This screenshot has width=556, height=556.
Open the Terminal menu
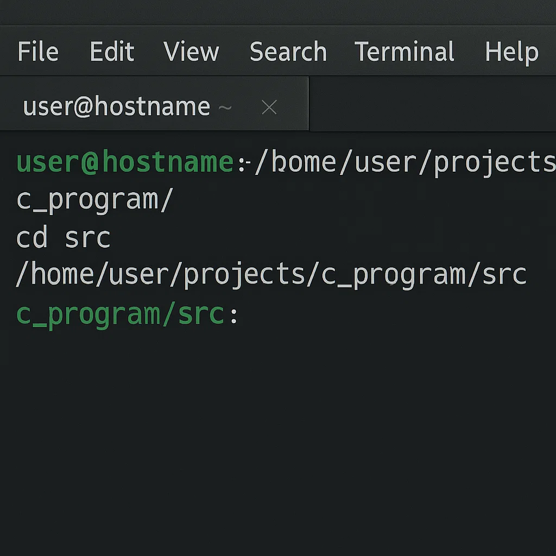(405, 52)
